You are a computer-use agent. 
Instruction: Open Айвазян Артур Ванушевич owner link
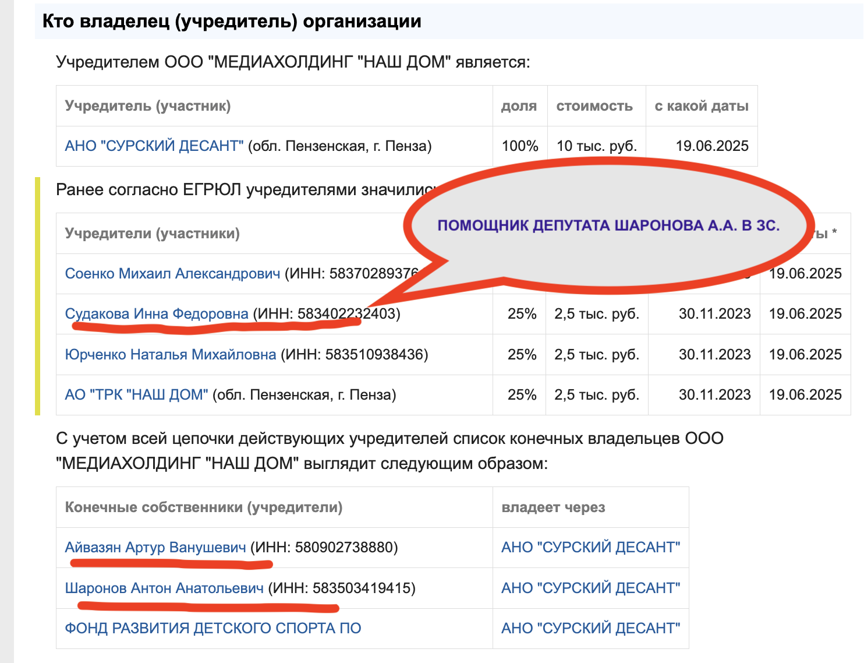tap(155, 547)
